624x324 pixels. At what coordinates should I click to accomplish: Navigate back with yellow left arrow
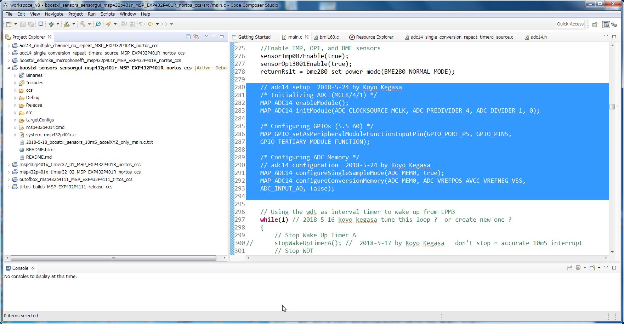151,24
